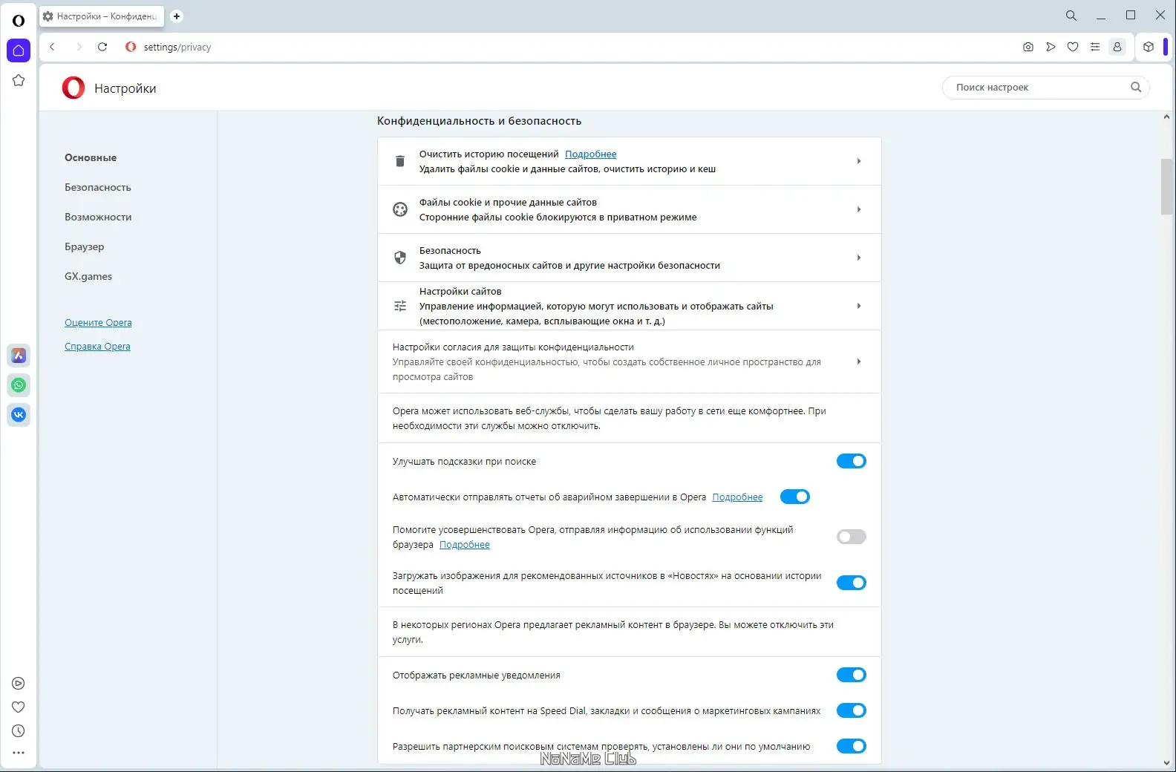Toggle Загружать изображения для «Новостях» switch
Image resolution: width=1176 pixels, height=772 pixels.
pyautogui.click(x=852, y=583)
